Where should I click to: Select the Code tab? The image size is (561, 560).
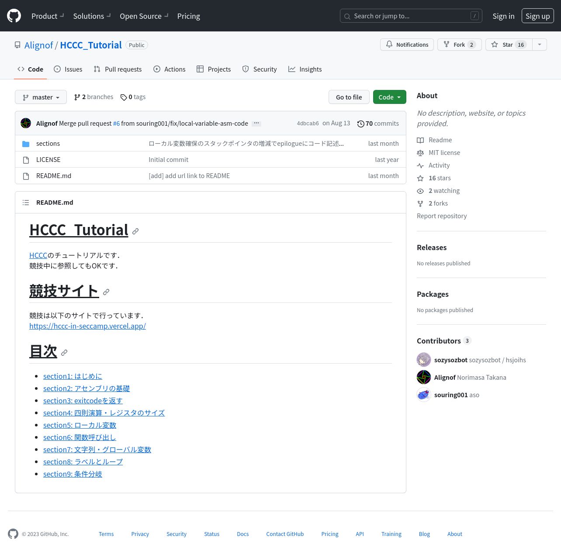30,69
